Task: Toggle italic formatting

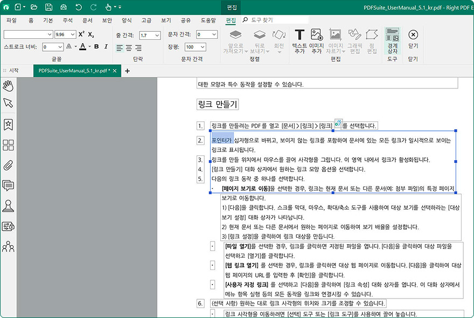Action: [x=106, y=46]
